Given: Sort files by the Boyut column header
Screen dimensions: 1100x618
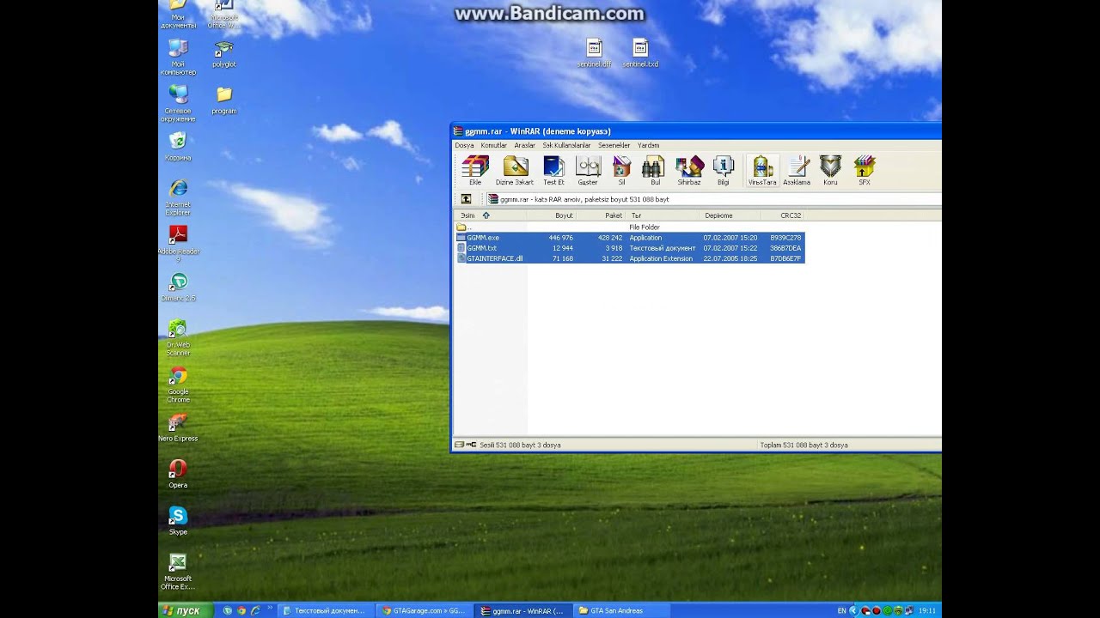Looking at the screenshot, I should [553, 215].
